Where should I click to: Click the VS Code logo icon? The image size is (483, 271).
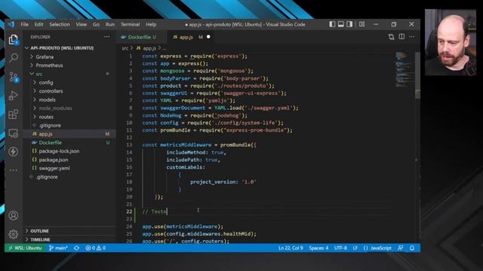coord(11,24)
